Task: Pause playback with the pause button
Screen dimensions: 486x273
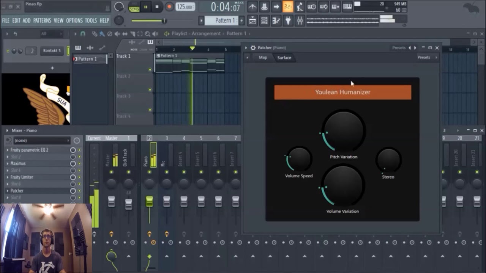Action: [x=145, y=7]
